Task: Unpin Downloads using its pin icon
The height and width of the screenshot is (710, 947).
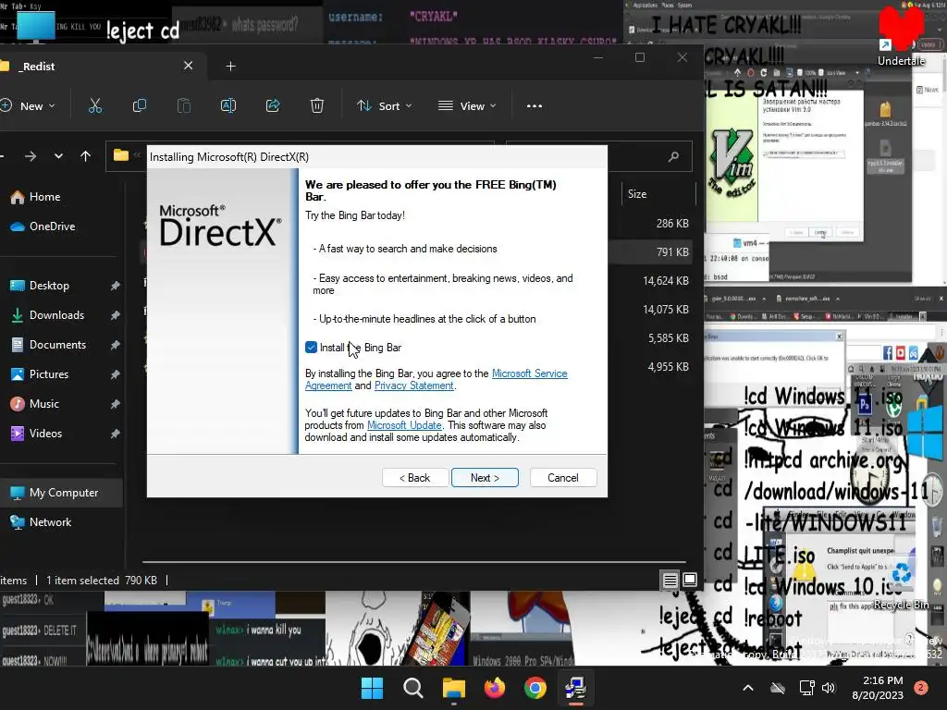Action: coord(115,315)
